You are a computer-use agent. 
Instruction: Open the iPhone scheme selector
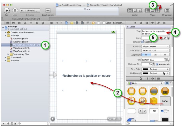click(x=30, y=11)
